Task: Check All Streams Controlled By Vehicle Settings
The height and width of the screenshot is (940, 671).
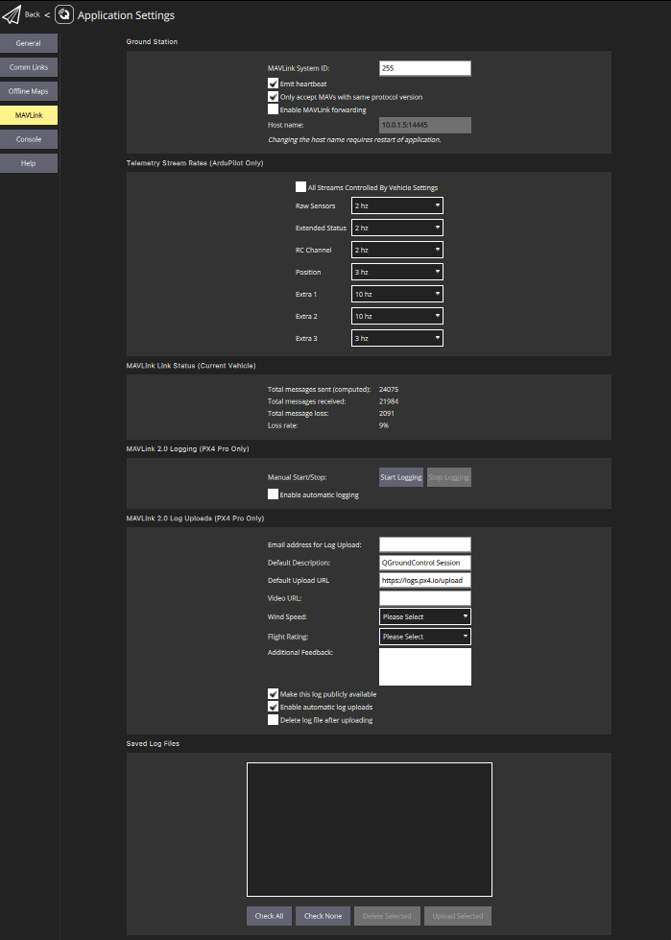Action: pos(300,187)
